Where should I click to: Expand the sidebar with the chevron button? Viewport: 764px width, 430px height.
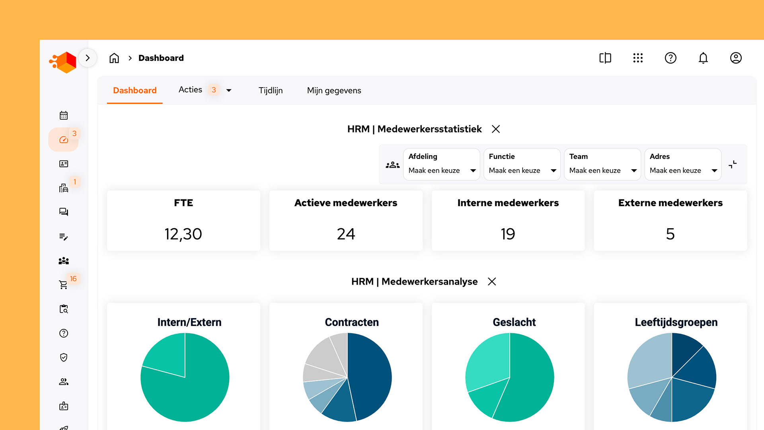pyautogui.click(x=88, y=58)
